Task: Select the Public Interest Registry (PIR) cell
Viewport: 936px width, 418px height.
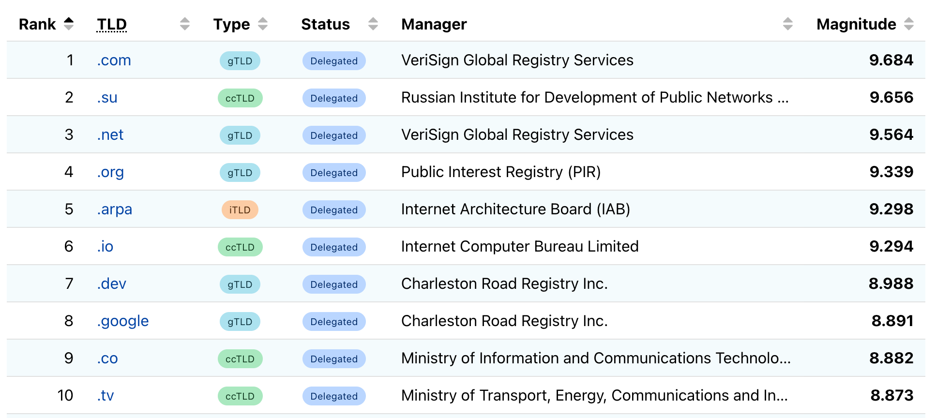Action: pyautogui.click(x=501, y=172)
